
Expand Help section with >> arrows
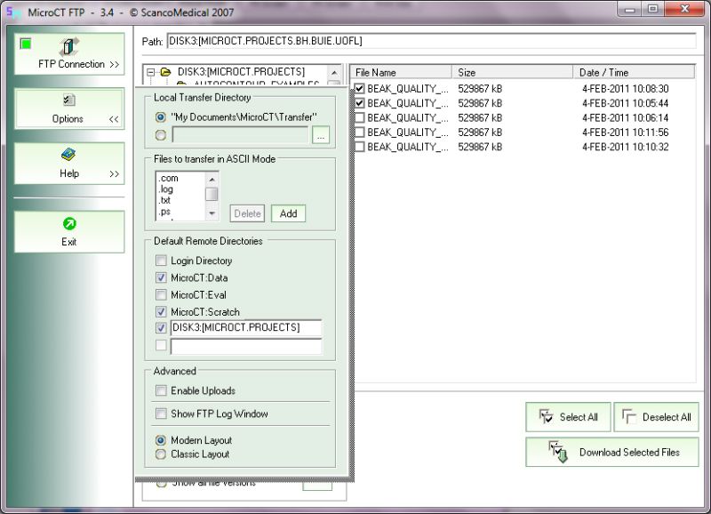click(115, 173)
